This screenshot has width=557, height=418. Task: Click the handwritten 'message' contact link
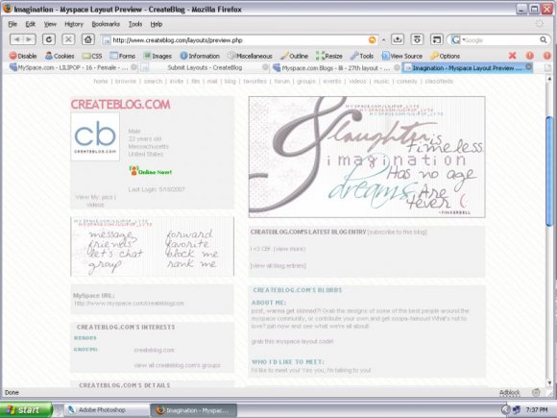[112, 234]
